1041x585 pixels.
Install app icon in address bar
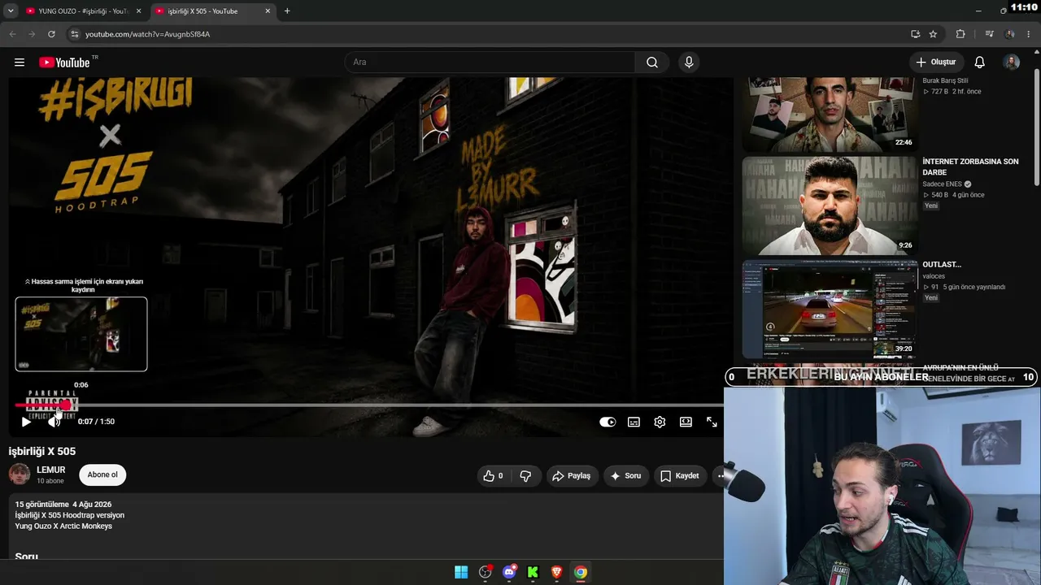[915, 34]
